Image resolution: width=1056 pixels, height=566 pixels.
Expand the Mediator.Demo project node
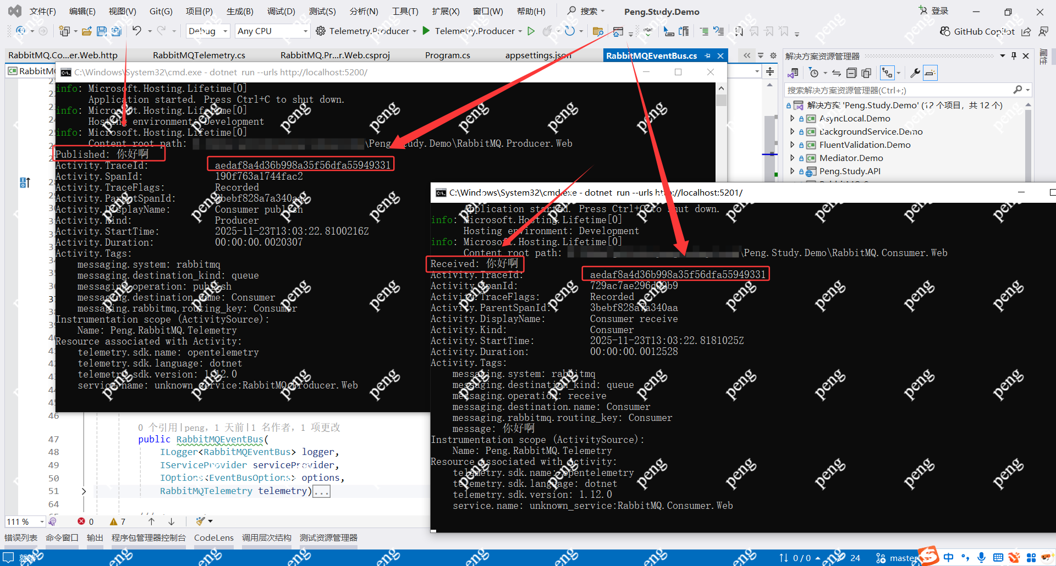(792, 158)
